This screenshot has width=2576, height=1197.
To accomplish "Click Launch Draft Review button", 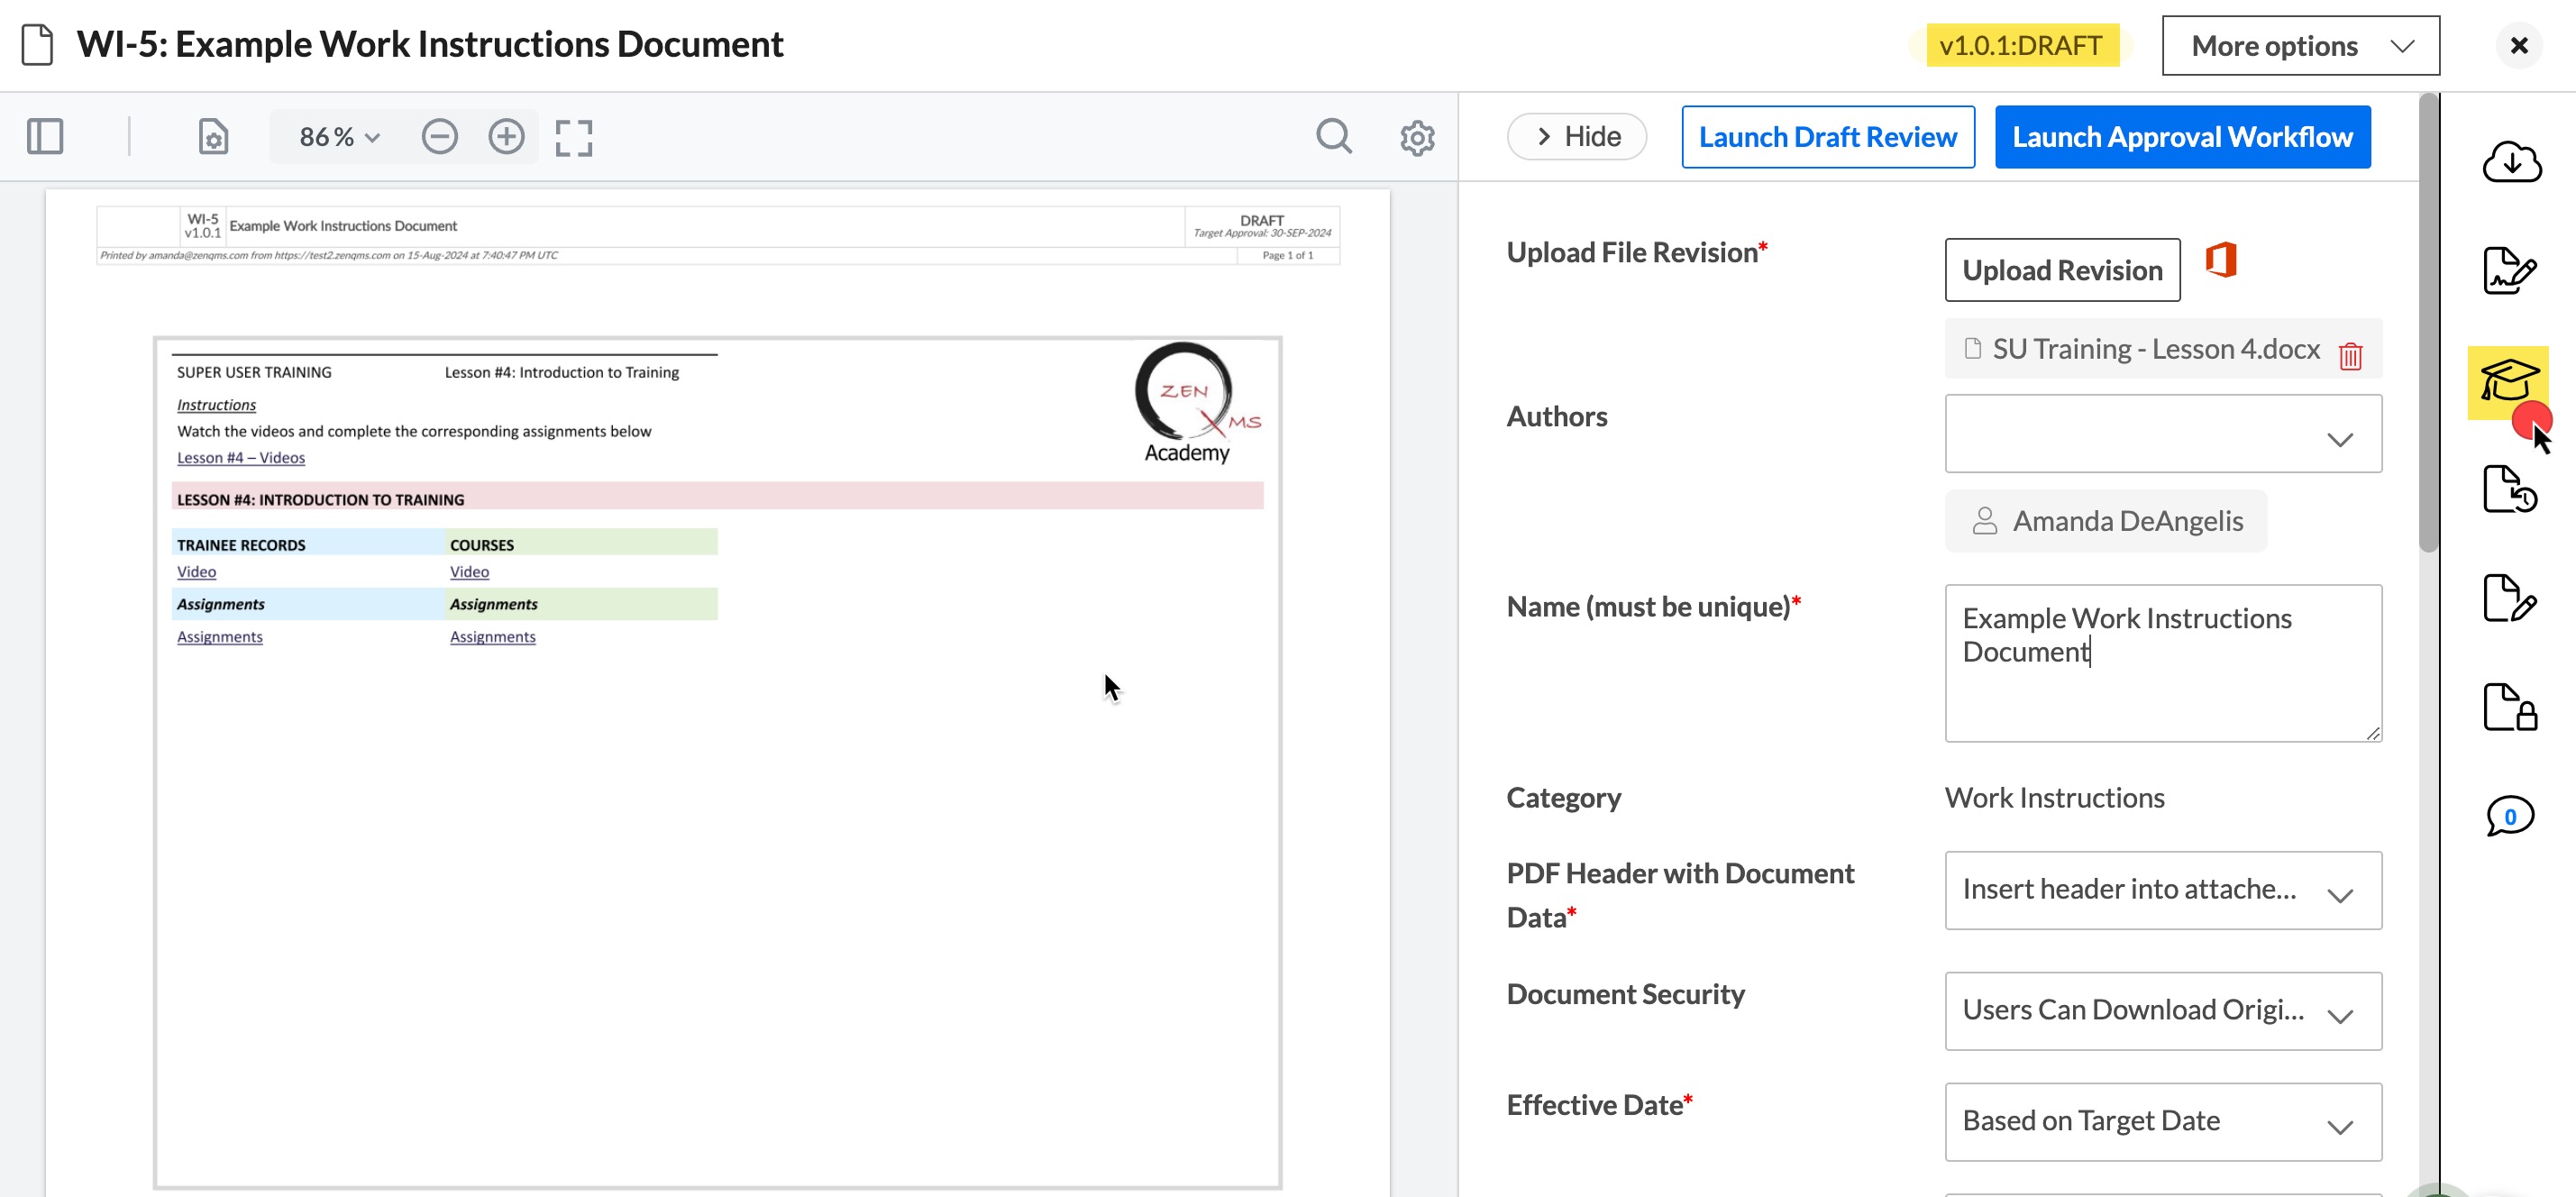I will pos(1827,137).
